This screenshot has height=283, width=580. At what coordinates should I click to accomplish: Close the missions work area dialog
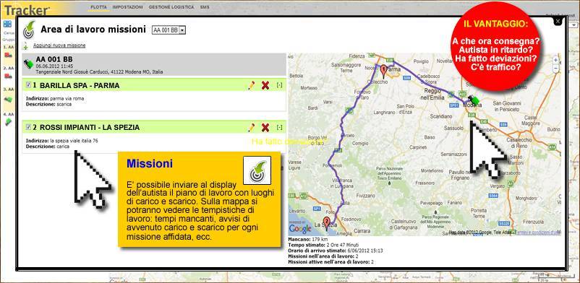(x=558, y=22)
